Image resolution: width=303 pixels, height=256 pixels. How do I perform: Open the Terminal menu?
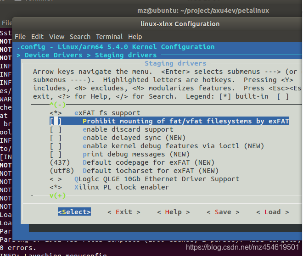[x=109, y=37]
